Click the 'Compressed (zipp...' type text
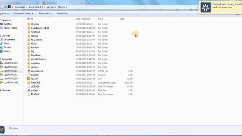Screen dimensions: 242x136 pyautogui.click(x=107, y=83)
